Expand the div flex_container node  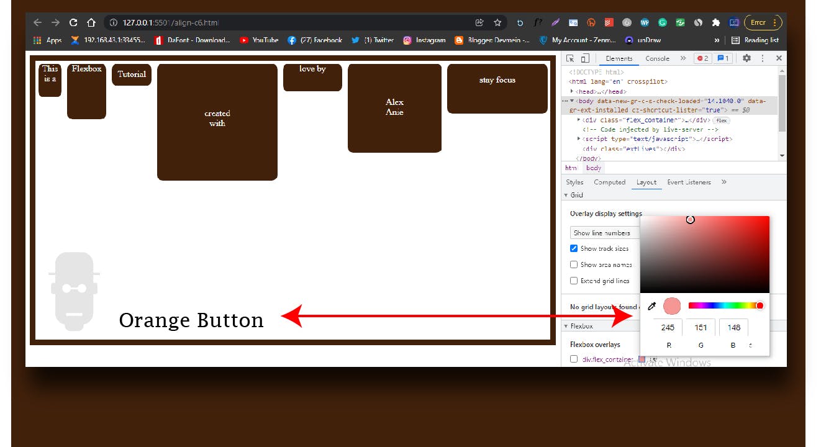(x=579, y=120)
